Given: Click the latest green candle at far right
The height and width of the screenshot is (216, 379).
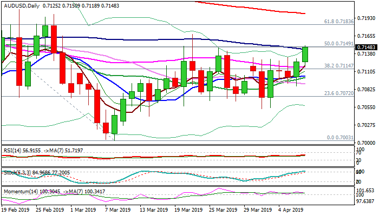Looking at the screenshot, I should (305, 54).
